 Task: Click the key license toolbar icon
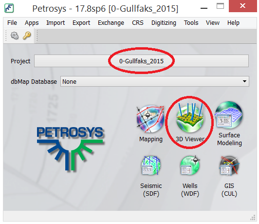(27, 36)
